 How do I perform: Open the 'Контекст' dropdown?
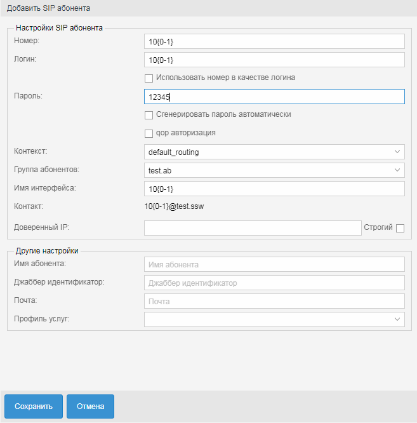click(274, 152)
